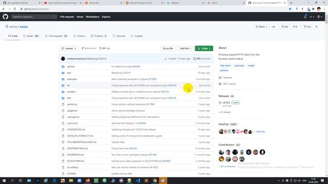
Task: Open the nodejs topic tag
Action: (251, 65)
